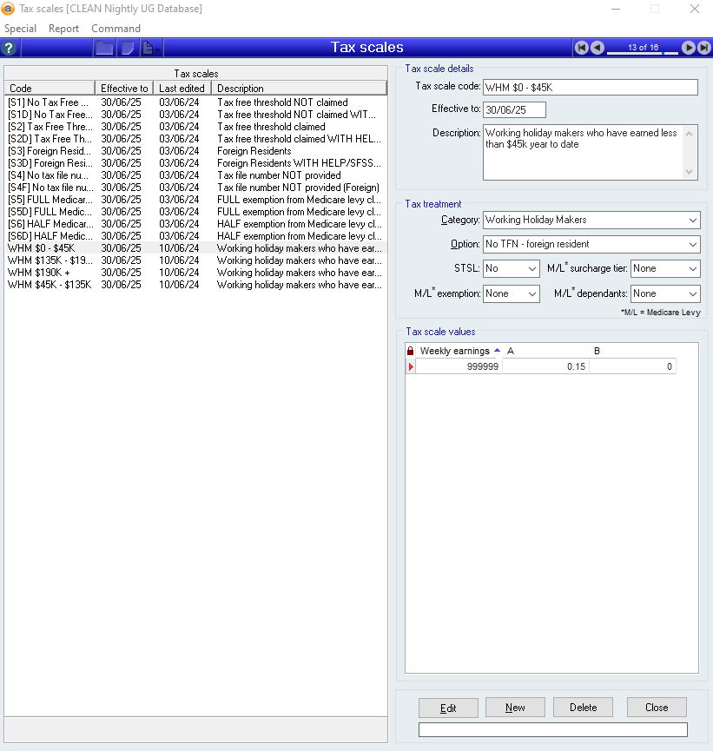Sort the grid by Weekly earnings column
The image size is (713, 751).
(x=454, y=351)
